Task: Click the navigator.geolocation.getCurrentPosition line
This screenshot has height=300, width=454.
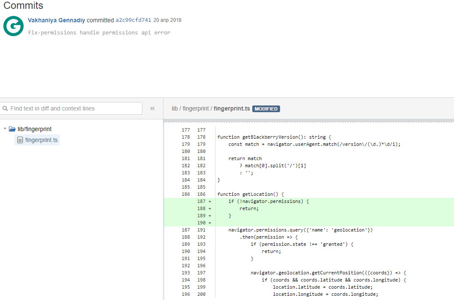Action: tap(328, 273)
